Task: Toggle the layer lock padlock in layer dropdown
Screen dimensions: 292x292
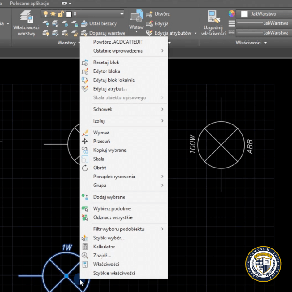Action: click(x=61, y=14)
